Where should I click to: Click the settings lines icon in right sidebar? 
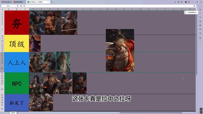(x=200, y=14)
